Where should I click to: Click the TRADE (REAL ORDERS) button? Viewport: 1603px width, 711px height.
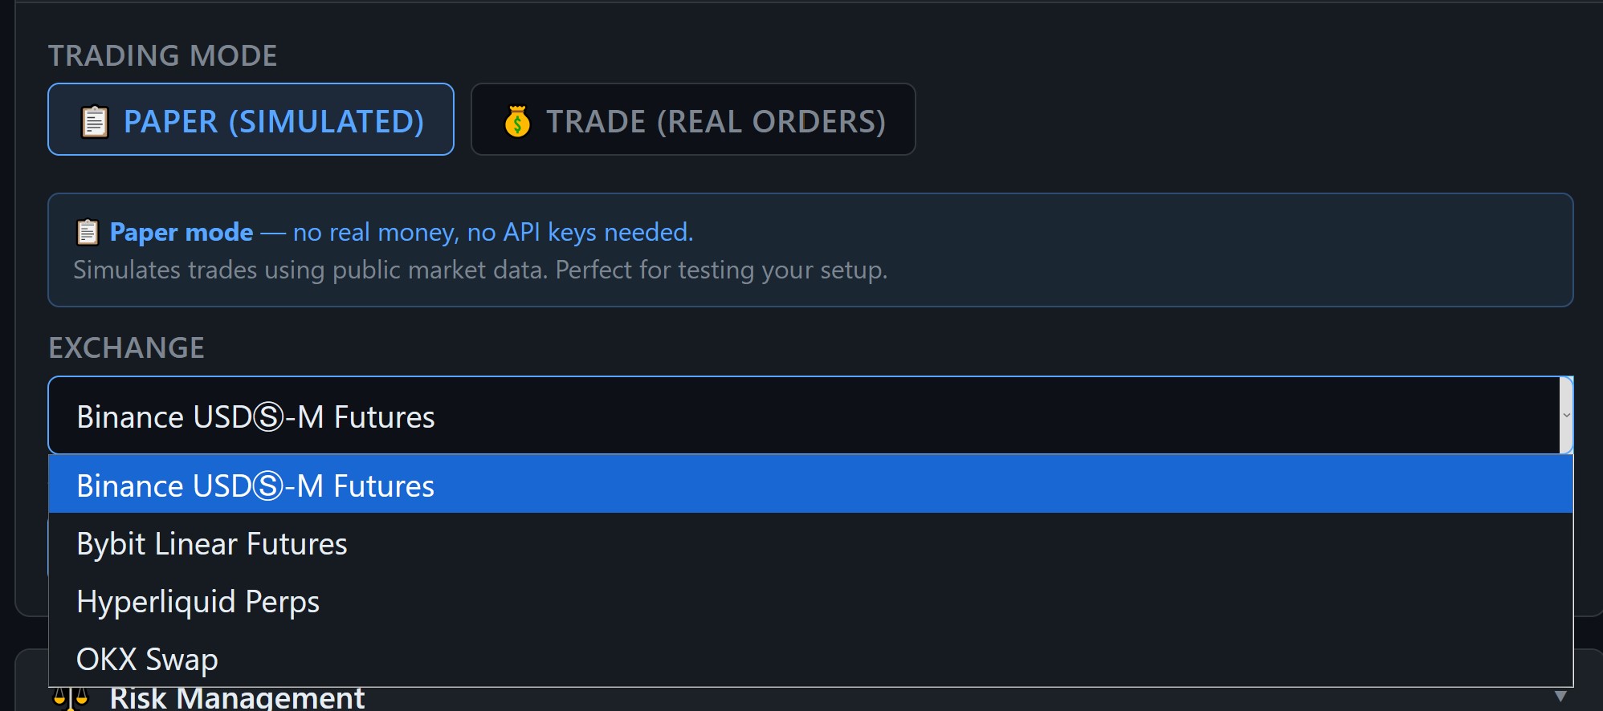pos(692,120)
